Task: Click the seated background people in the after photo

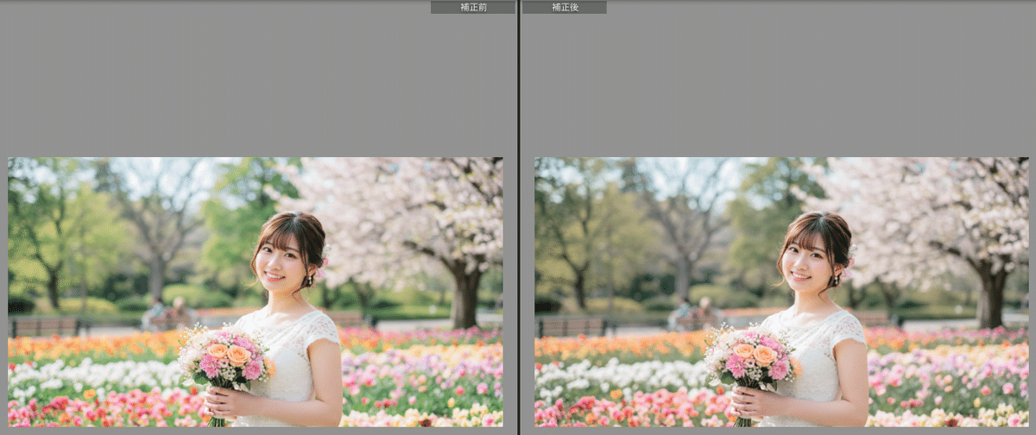Action: (x=694, y=313)
